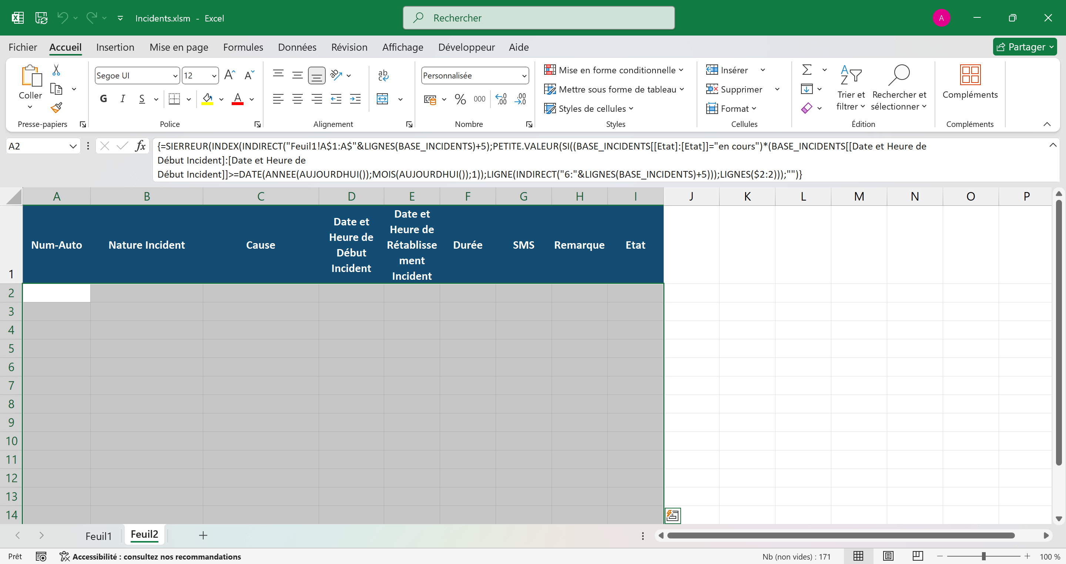Increase font size with the larger A icon
Image resolution: width=1066 pixels, height=564 pixels.
click(x=229, y=75)
